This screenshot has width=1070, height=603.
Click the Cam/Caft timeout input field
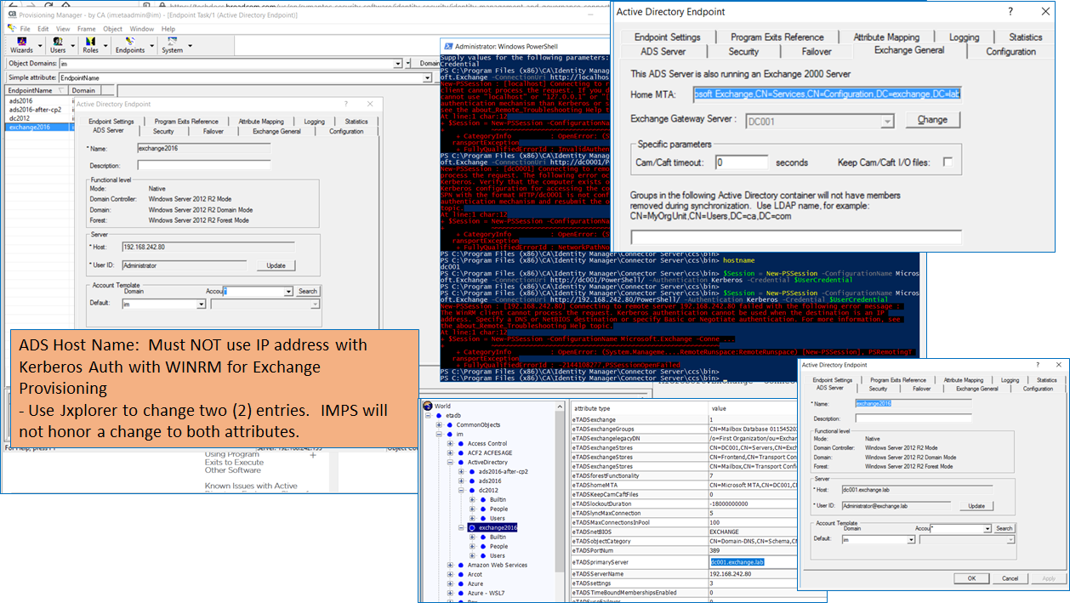741,162
